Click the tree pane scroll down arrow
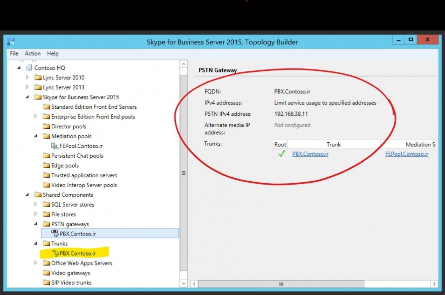 (x=183, y=284)
